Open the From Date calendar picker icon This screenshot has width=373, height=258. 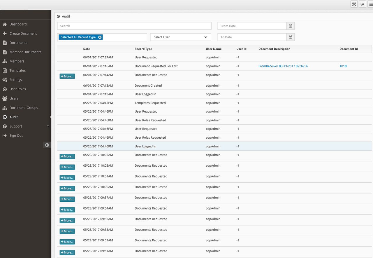[291, 26]
